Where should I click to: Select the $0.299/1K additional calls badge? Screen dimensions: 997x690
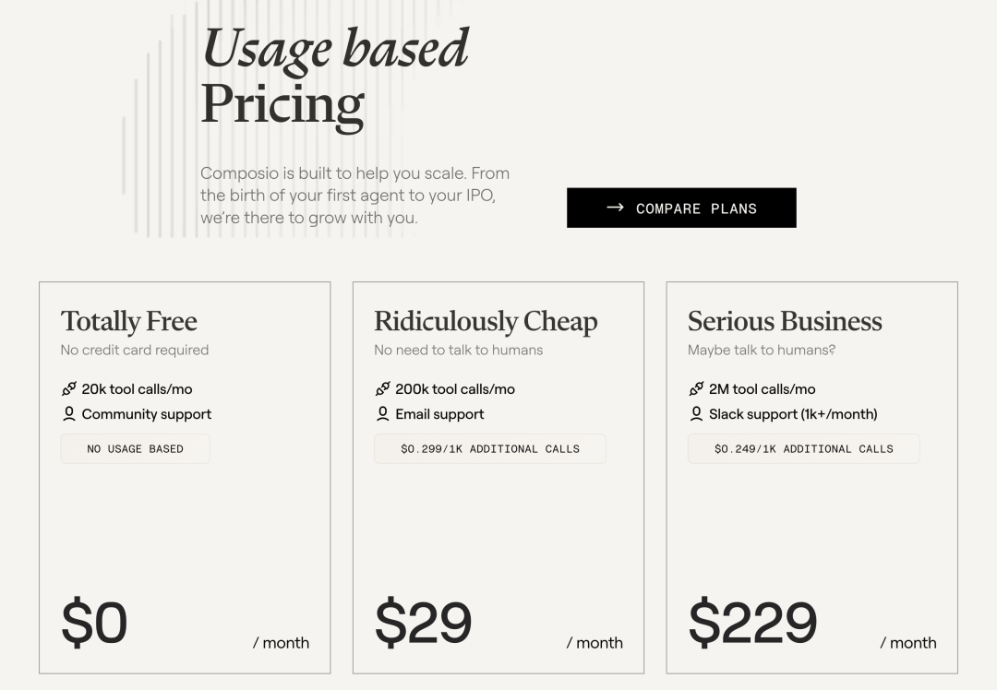coord(489,448)
